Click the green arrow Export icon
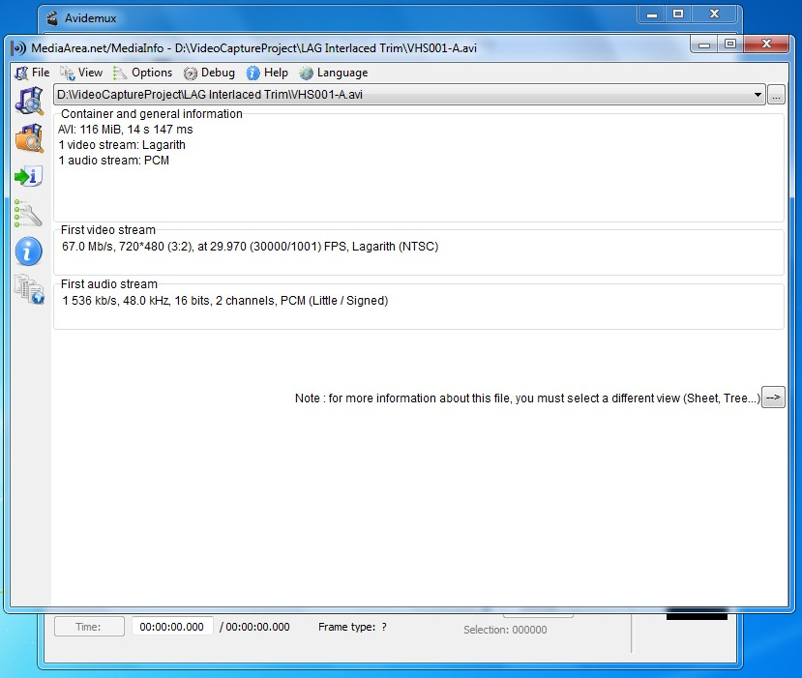The height and width of the screenshot is (678, 802). [x=29, y=176]
